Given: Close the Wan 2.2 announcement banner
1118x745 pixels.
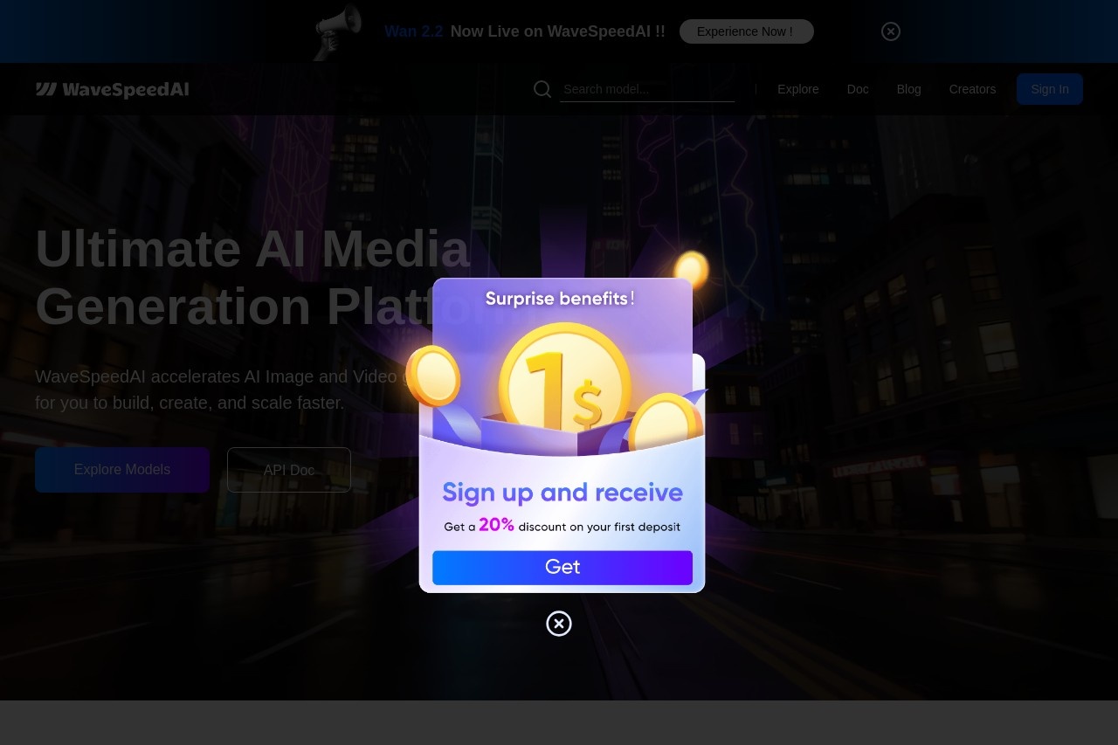Looking at the screenshot, I should coord(891,31).
